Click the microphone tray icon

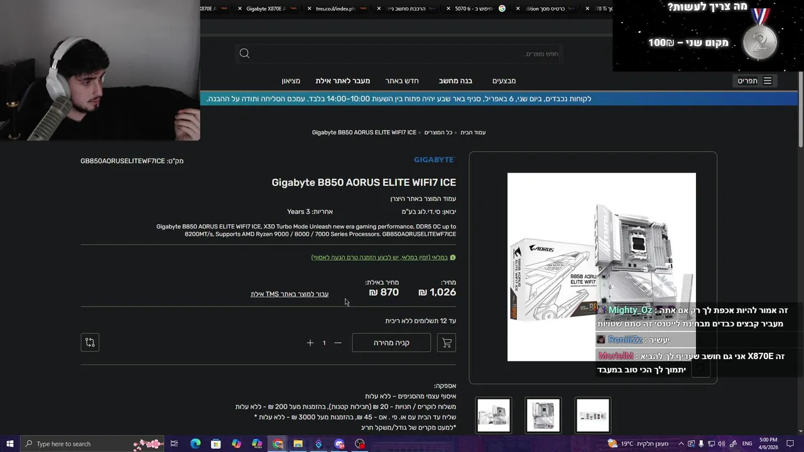(x=701, y=444)
